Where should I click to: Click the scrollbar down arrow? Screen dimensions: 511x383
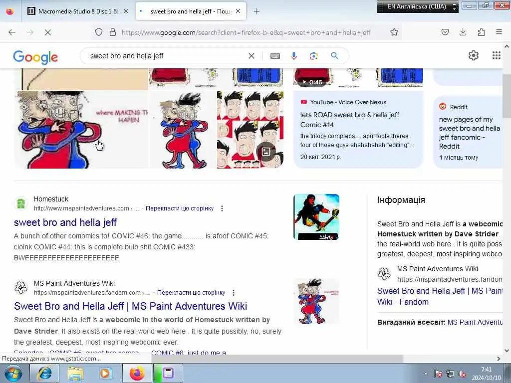507,351
